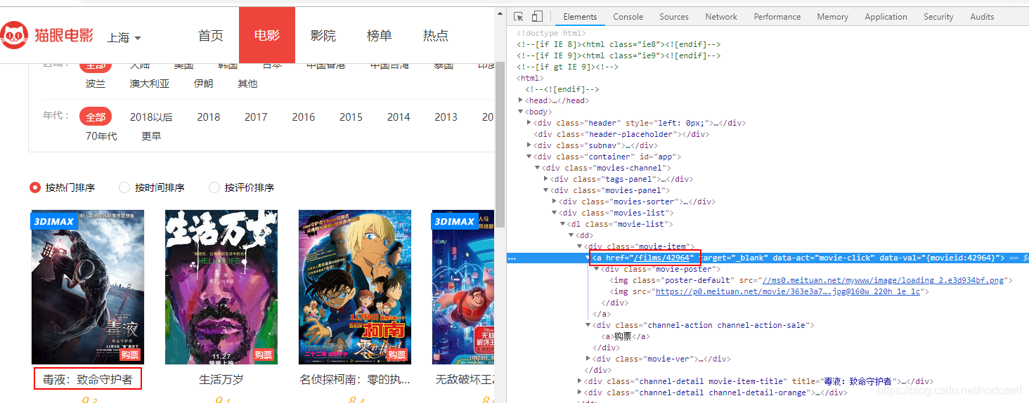Go to the 首页 nav item
This screenshot has height=403, width=1029.
coord(211,35)
